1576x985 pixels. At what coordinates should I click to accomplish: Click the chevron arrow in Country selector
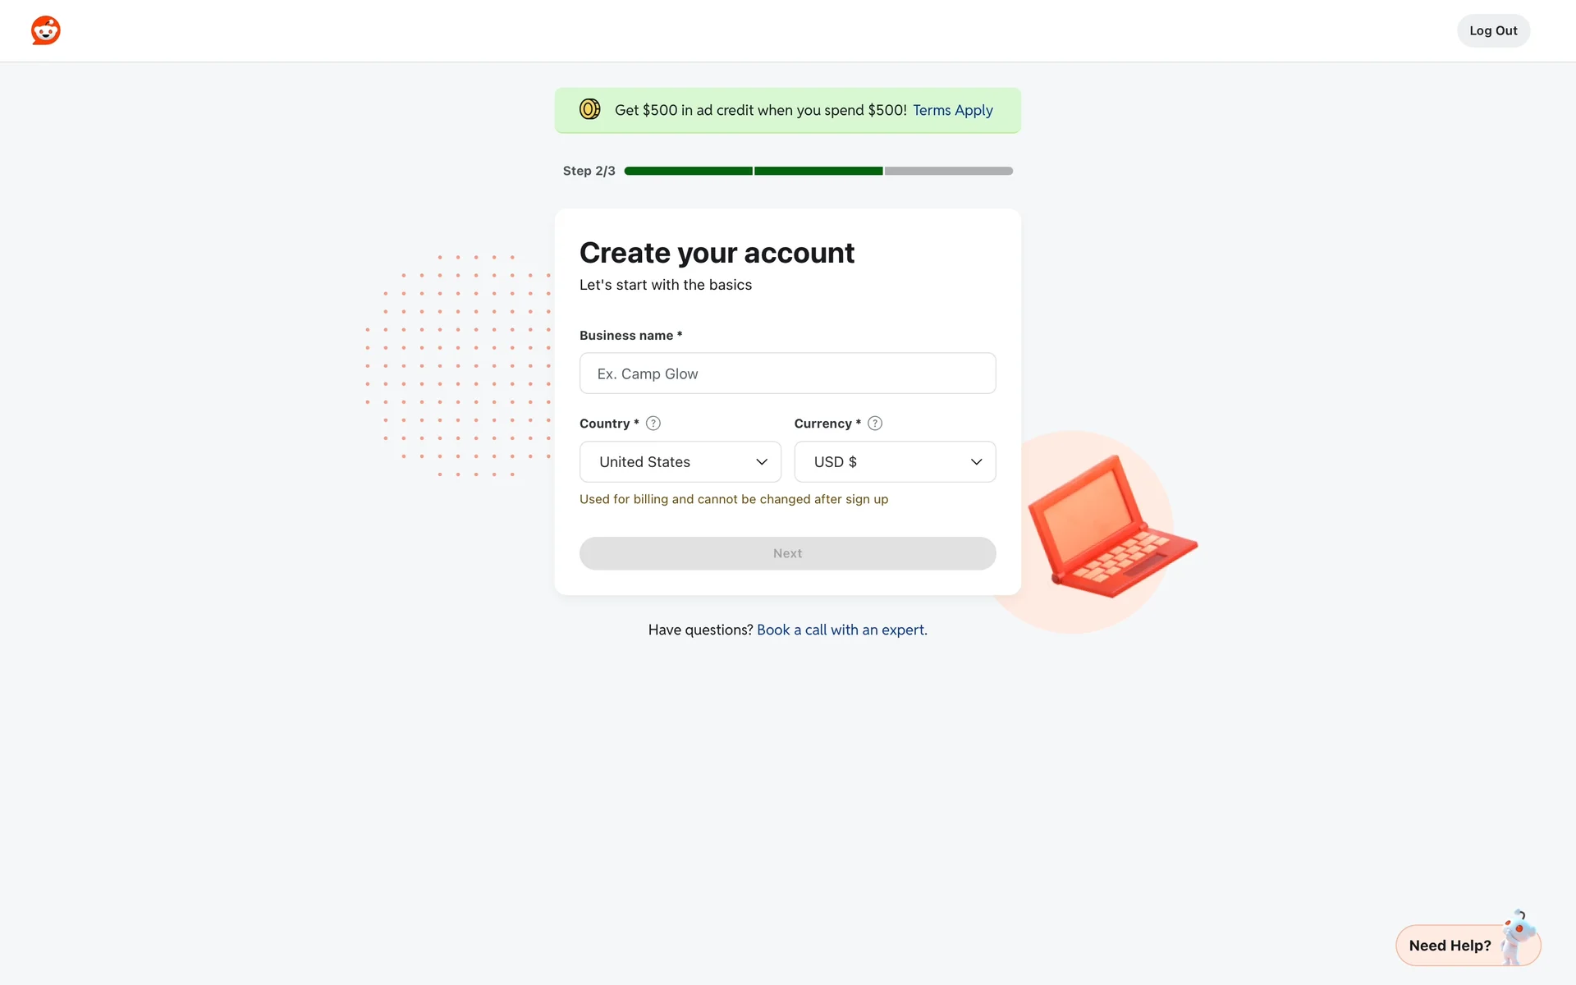pyautogui.click(x=762, y=462)
